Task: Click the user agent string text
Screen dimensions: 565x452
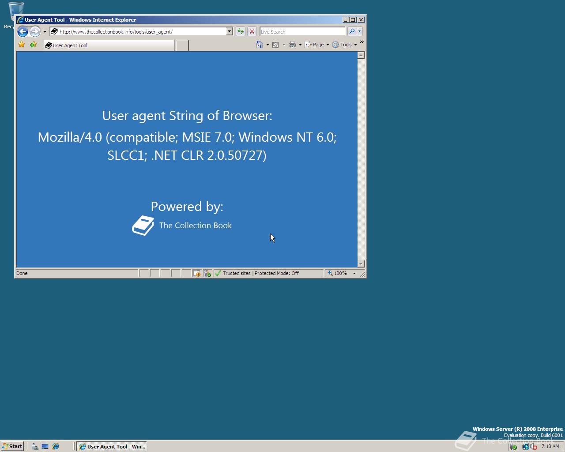Action: tap(187, 146)
